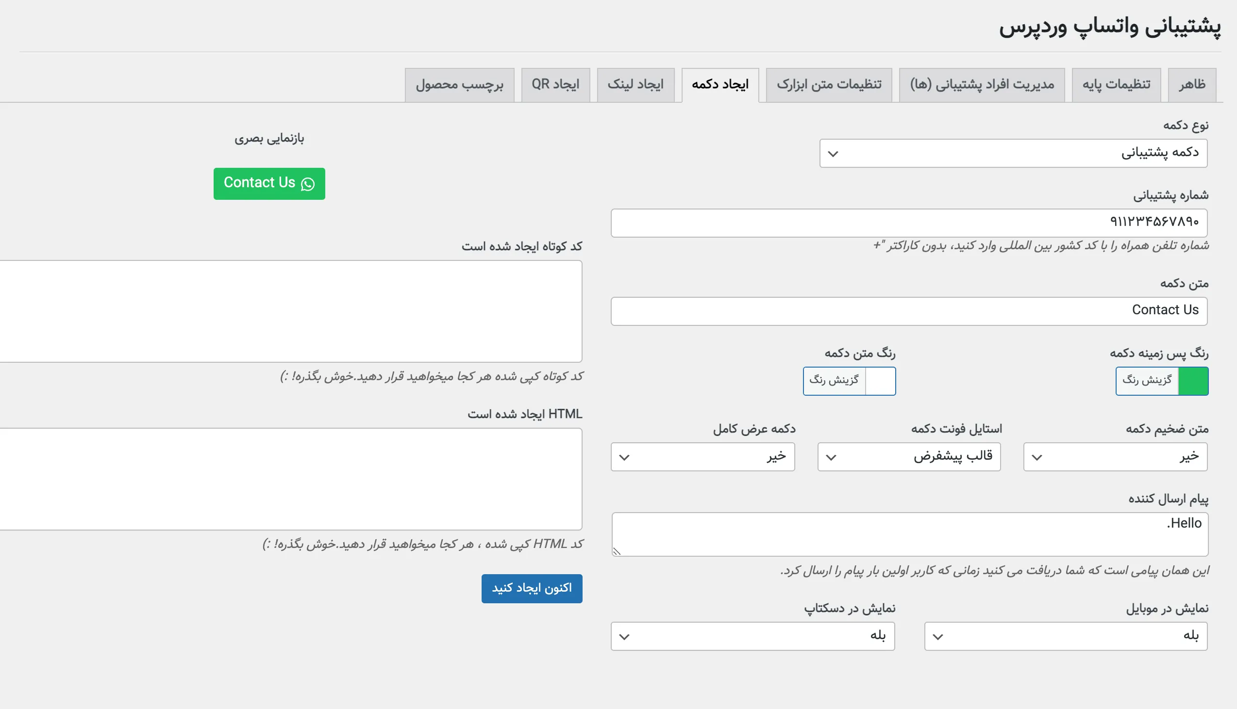Click the HTML ایجاد شده است label
Screen dimensions: 1237x709
click(x=525, y=414)
